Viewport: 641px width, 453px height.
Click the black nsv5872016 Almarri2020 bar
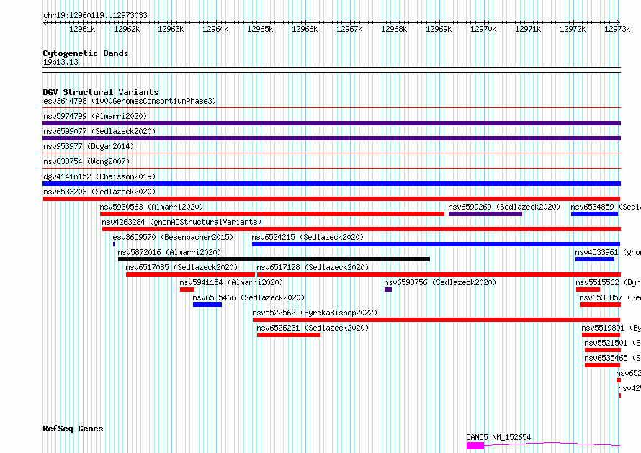click(x=274, y=259)
